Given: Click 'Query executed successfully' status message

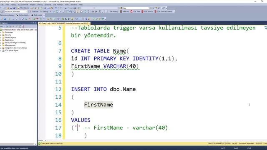Looking at the screenshot, I should click(52, 143).
